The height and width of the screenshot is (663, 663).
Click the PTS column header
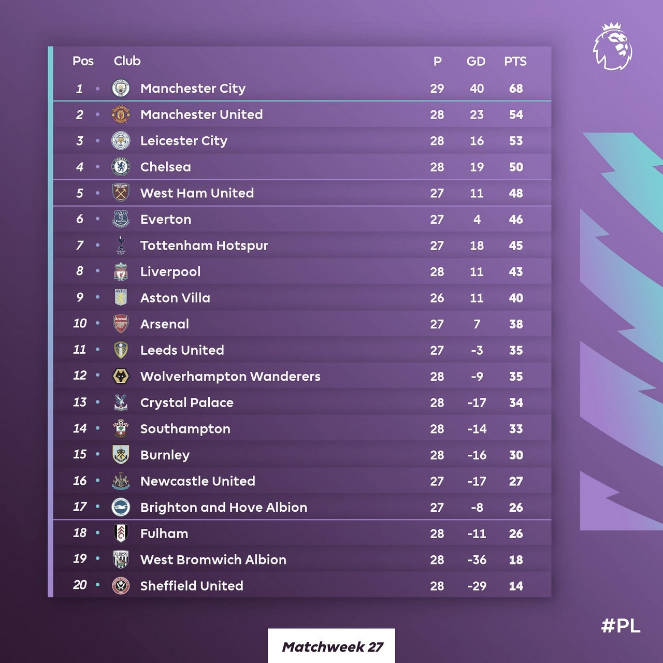(x=515, y=61)
